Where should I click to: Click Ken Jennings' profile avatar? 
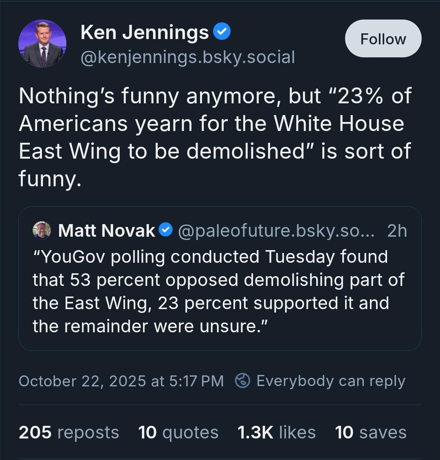[x=42, y=44]
